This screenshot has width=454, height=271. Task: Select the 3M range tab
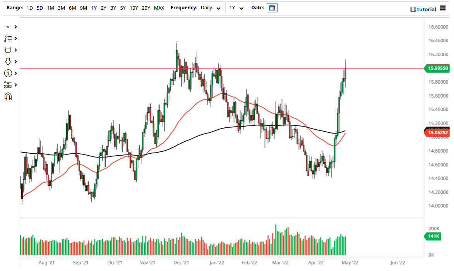[61, 8]
